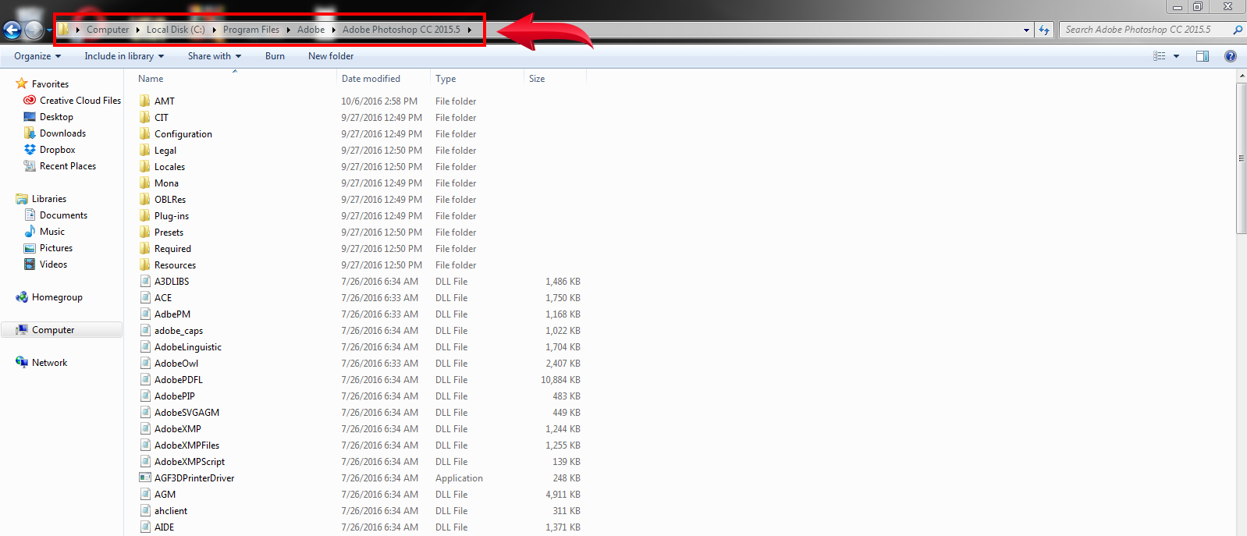Click the Presets folder icon

pyautogui.click(x=145, y=233)
